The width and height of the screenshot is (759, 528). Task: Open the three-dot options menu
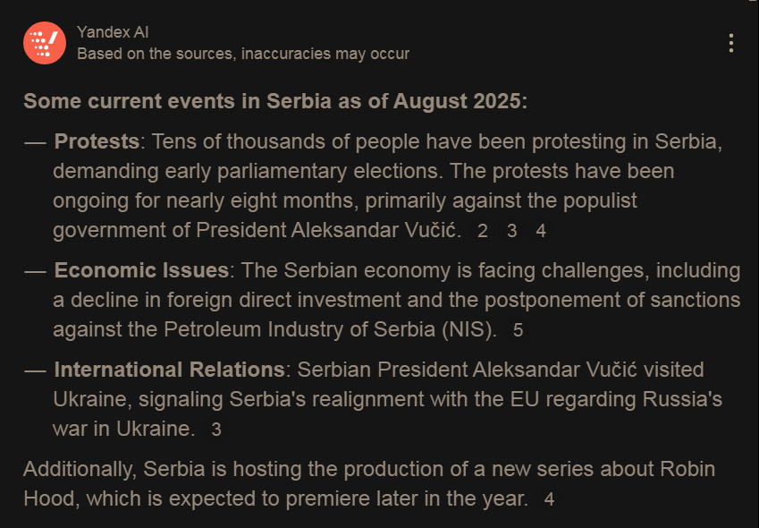[731, 43]
